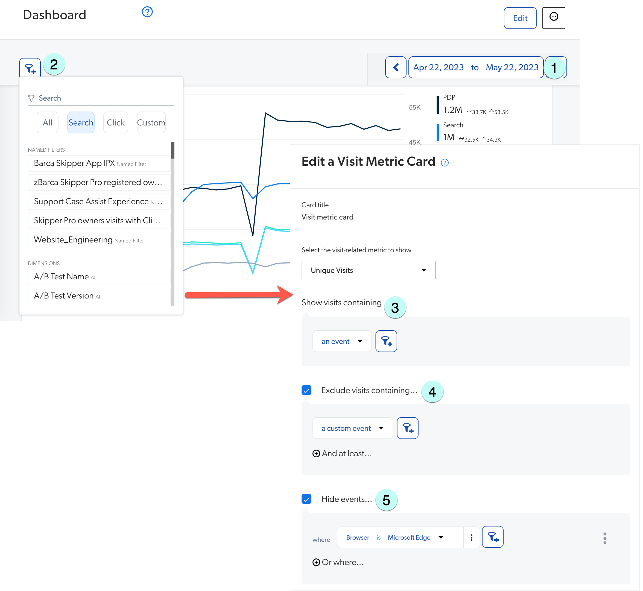
Task: Toggle 'Exclude visits containing' checkbox
Action: pos(306,391)
